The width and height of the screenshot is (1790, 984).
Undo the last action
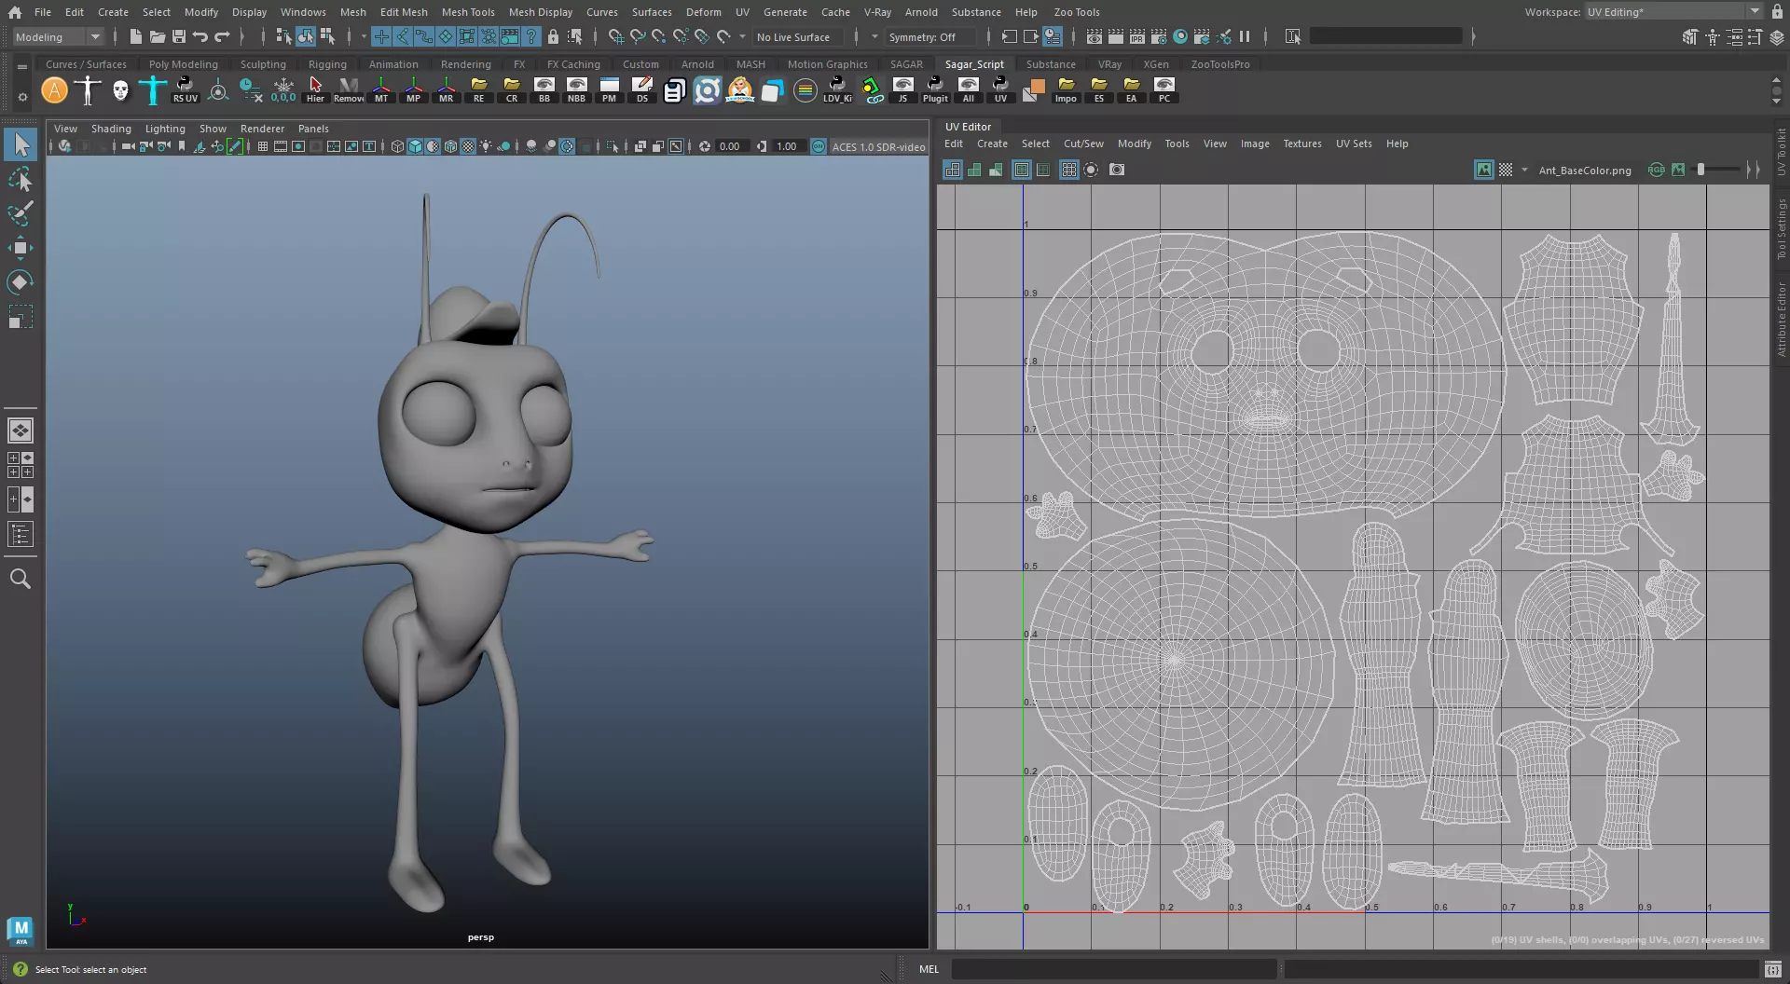(200, 37)
